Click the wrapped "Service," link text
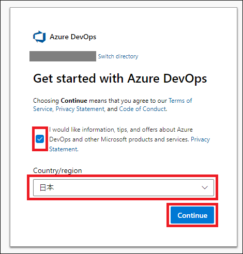The width and height of the screenshot is (243, 254). point(43,109)
